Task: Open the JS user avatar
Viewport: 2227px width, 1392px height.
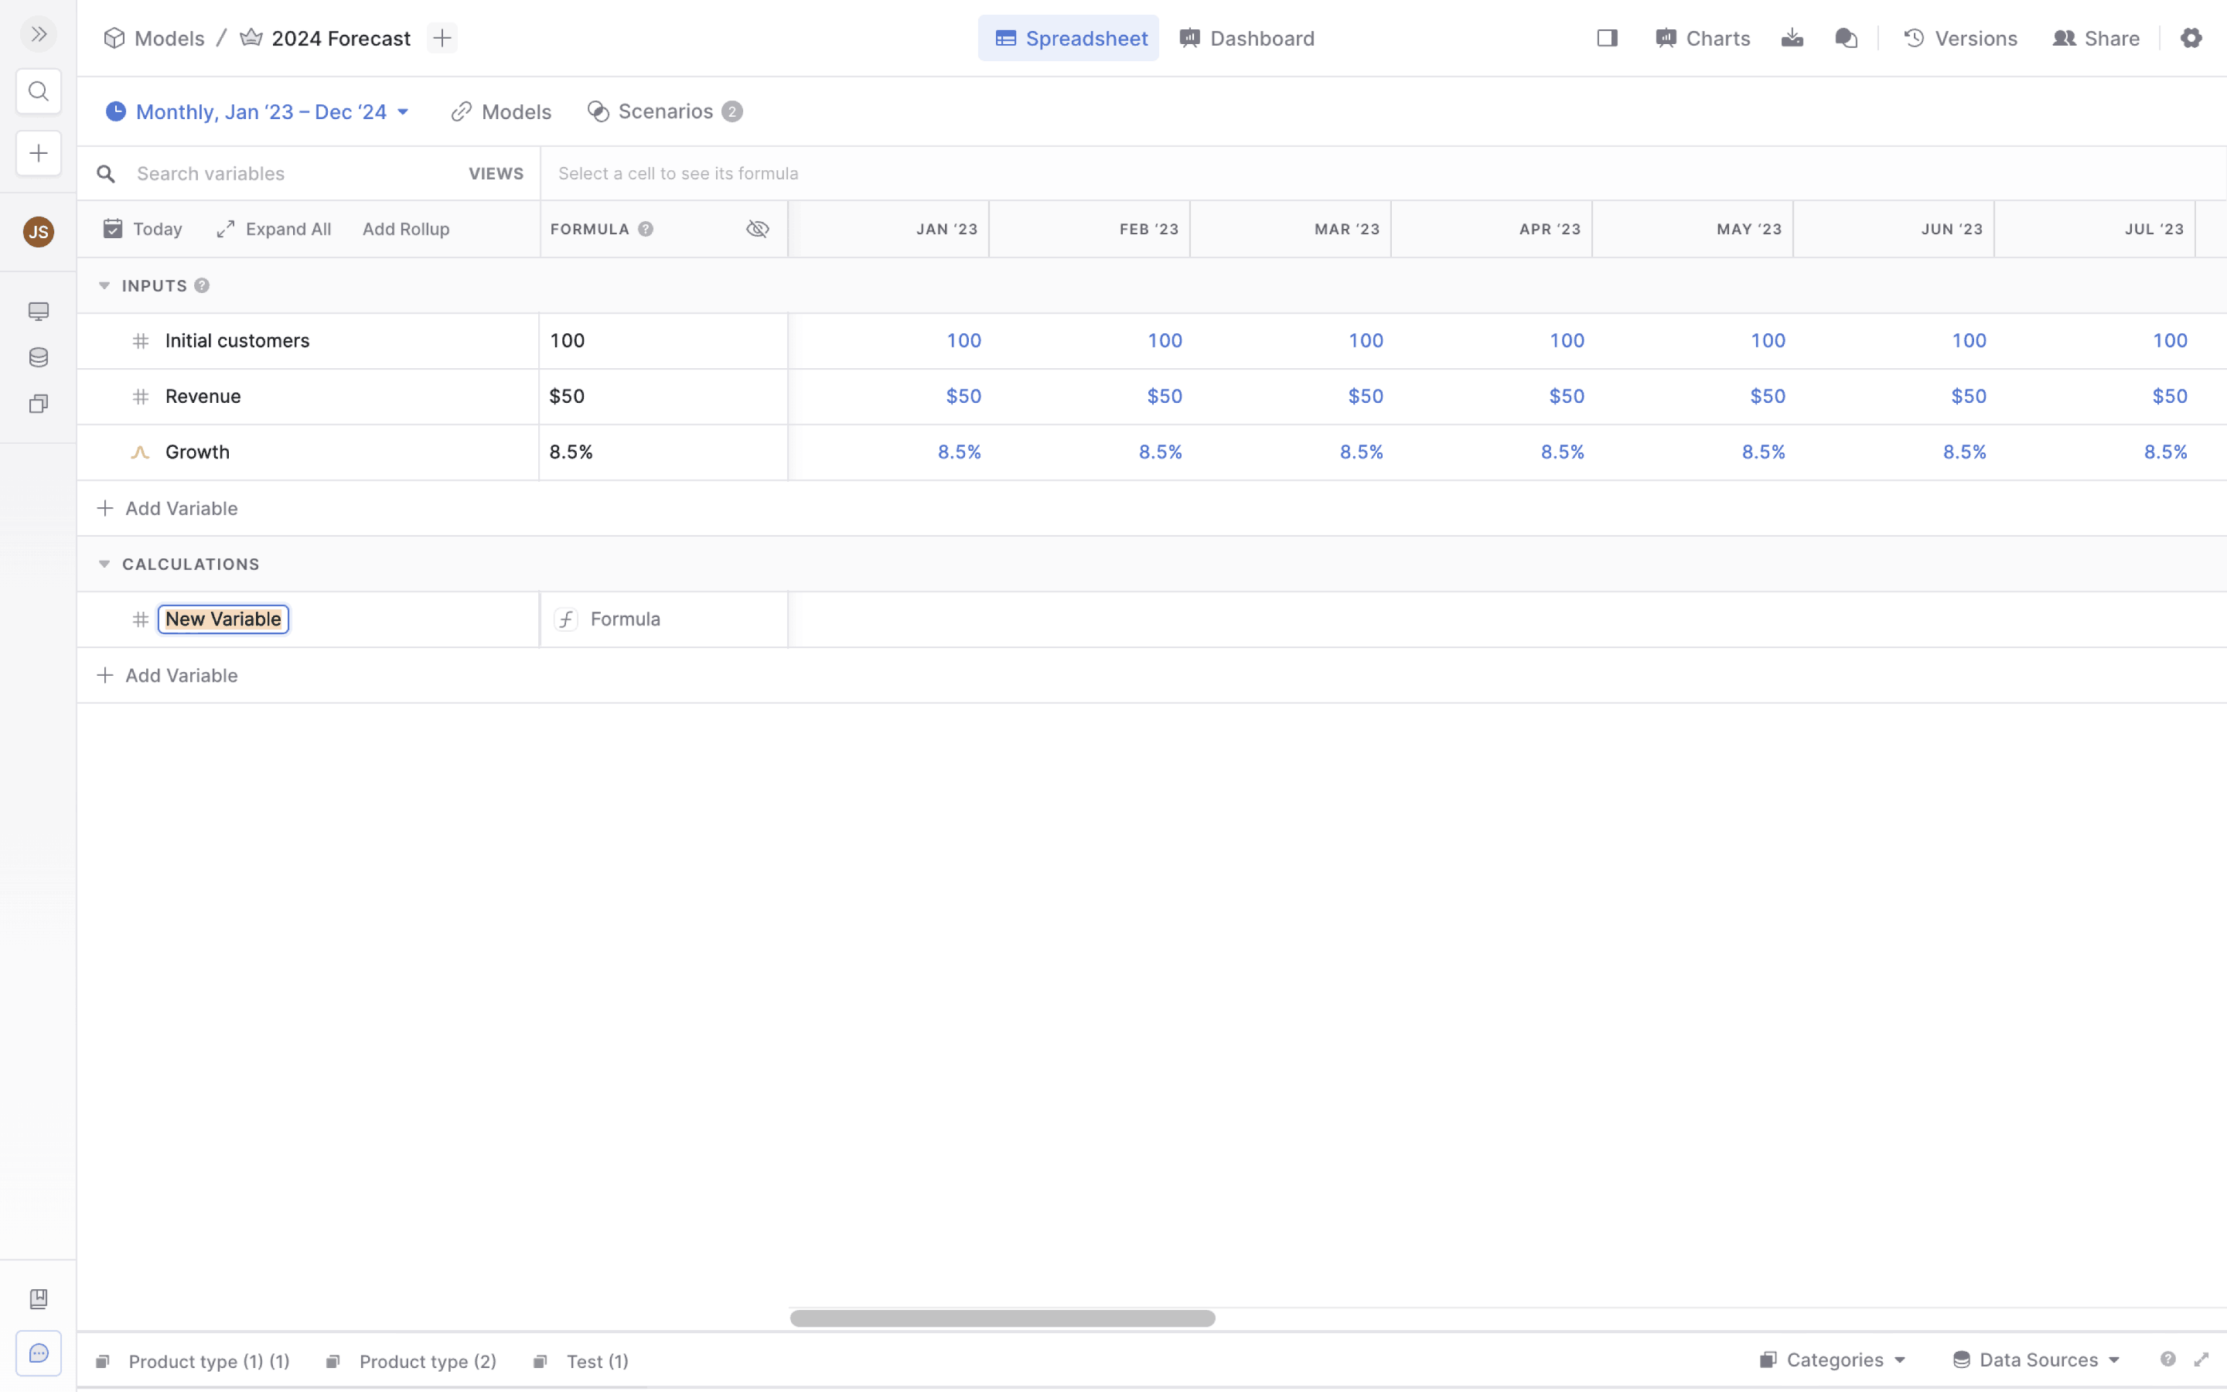Action: [x=39, y=232]
